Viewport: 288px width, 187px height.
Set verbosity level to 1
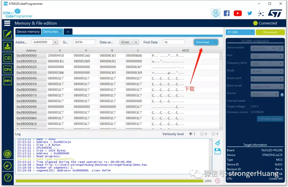[191, 134]
